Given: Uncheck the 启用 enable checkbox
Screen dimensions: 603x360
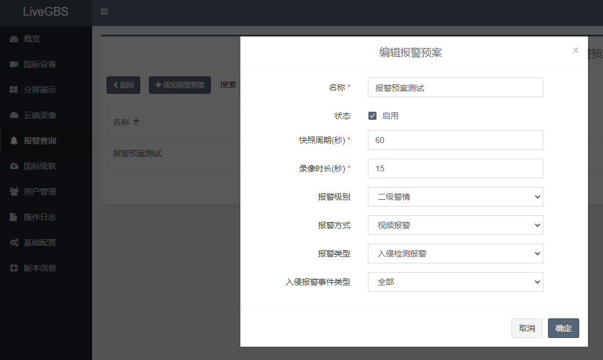Looking at the screenshot, I should (x=371, y=115).
